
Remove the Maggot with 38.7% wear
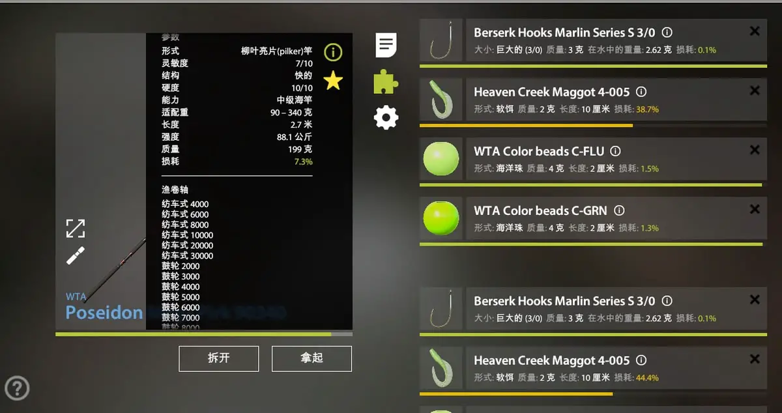click(755, 91)
